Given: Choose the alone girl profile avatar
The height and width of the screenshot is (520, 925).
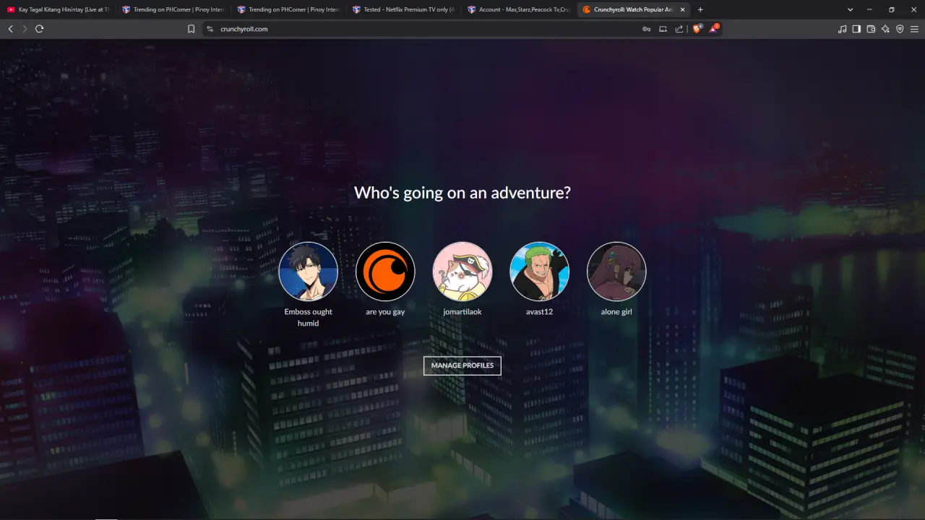Looking at the screenshot, I should [616, 272].
